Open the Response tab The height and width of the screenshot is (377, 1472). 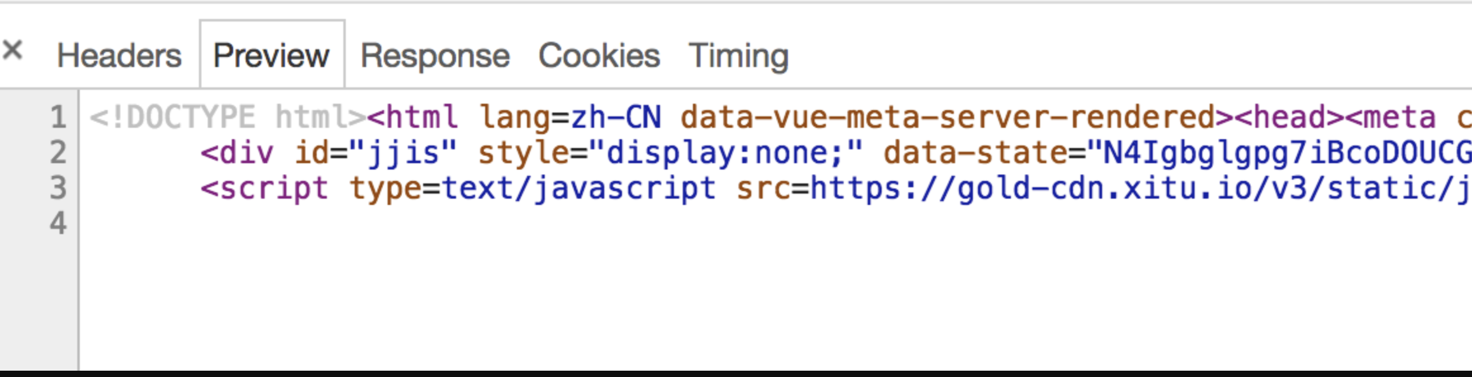pyautogui.click(x=435, y=56)
